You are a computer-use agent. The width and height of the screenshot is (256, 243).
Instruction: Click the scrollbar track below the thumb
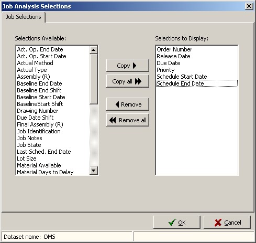[x=94, y=135]
